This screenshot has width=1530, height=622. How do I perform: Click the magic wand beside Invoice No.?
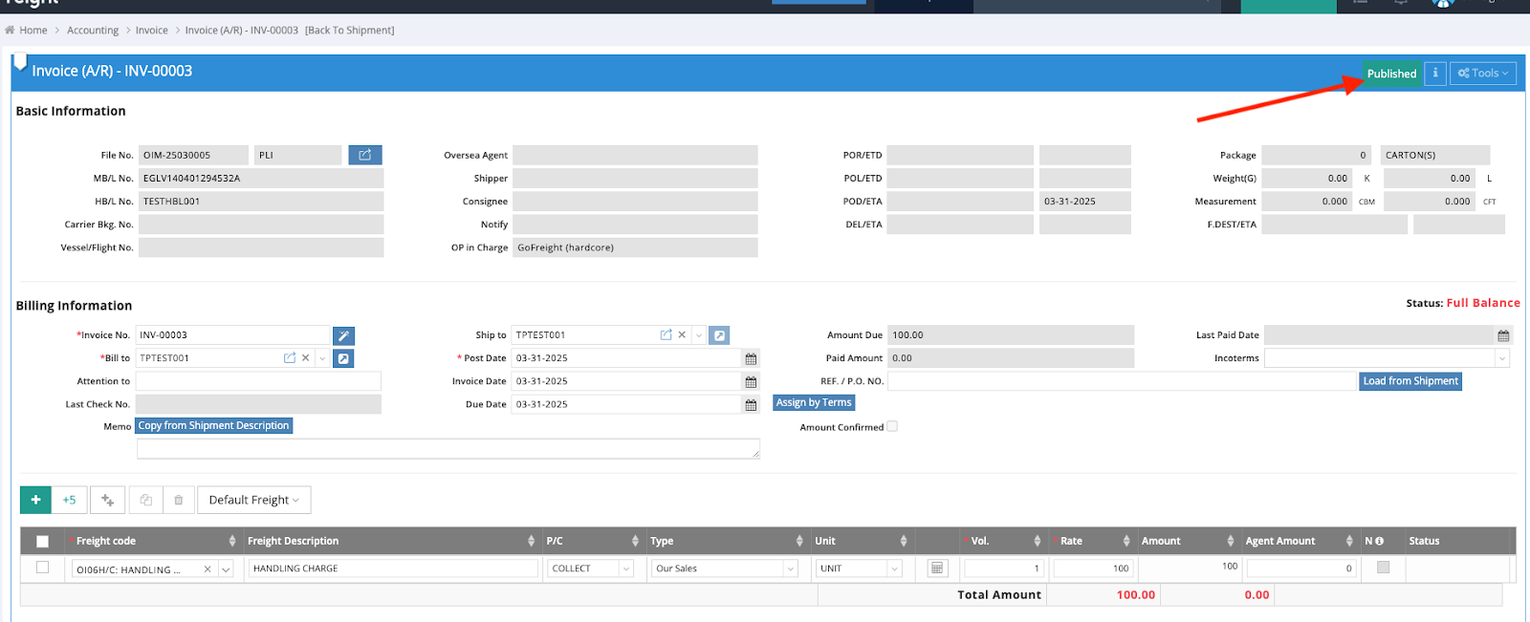tap(343, 335)
